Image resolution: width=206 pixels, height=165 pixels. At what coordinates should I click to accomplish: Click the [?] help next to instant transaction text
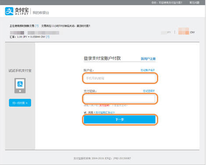coord(37,26)
